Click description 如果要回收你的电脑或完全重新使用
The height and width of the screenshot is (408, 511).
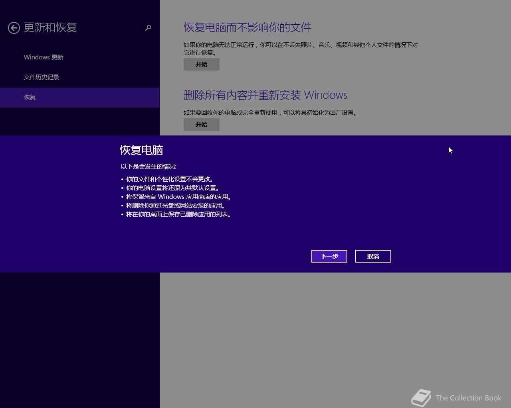tap(271, 113)
